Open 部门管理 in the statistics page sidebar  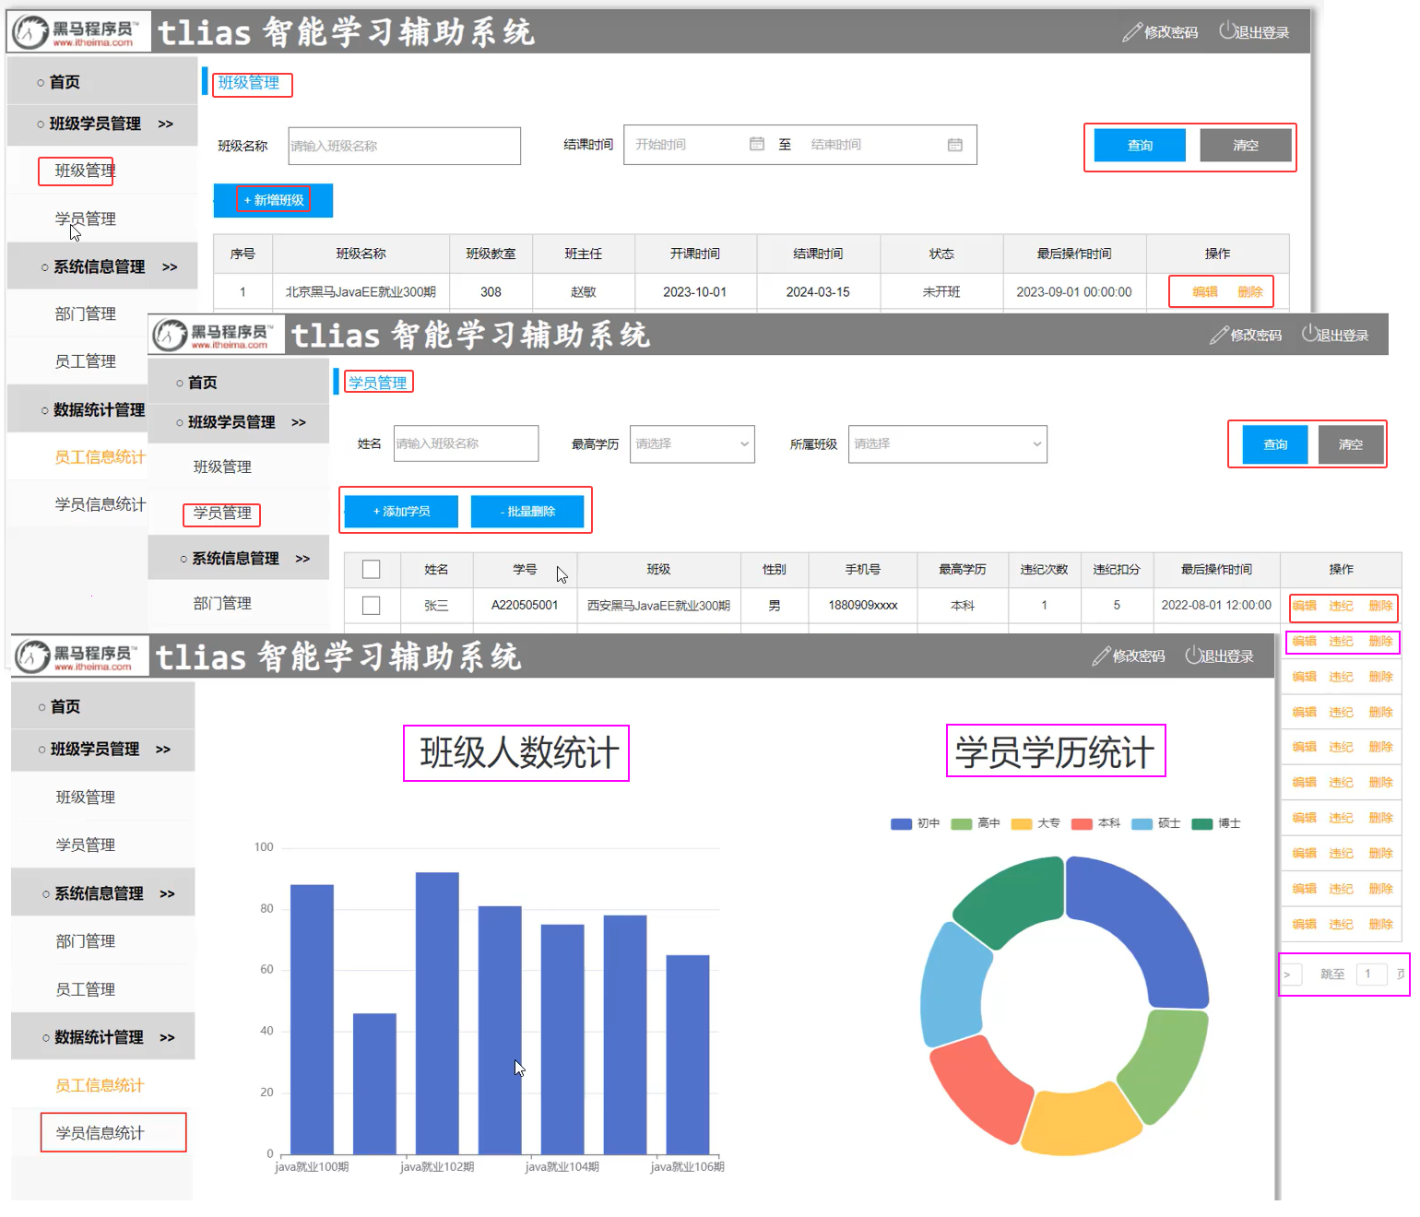point(86,941)
